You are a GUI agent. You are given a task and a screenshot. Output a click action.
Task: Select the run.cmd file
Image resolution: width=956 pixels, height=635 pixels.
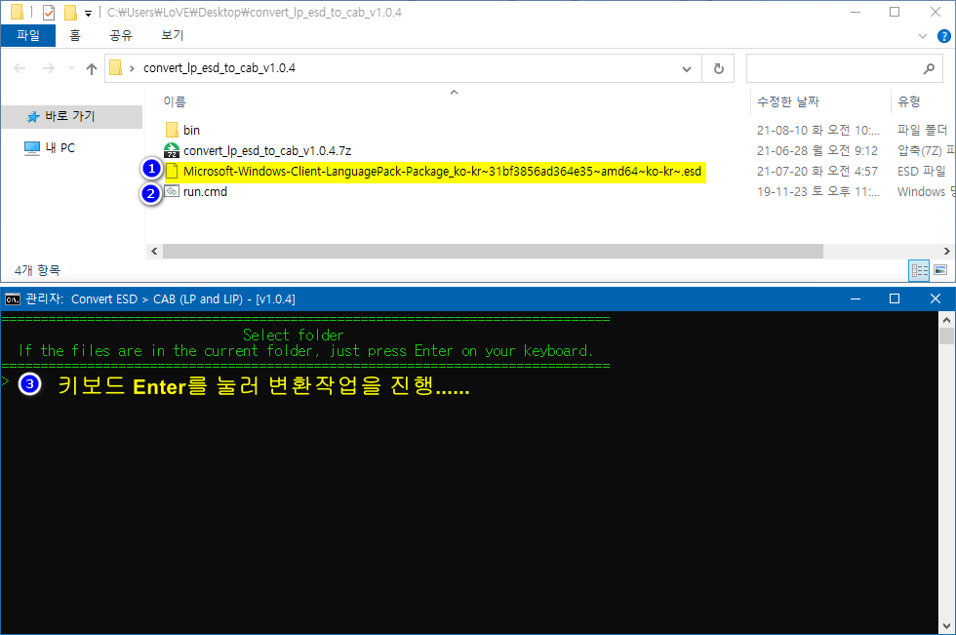tap(205, 192)
